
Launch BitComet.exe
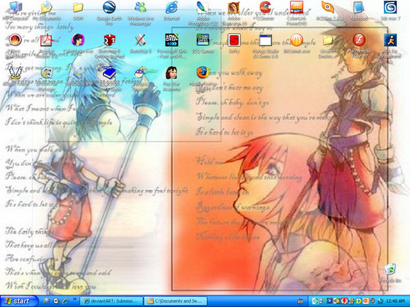point(297,43)
